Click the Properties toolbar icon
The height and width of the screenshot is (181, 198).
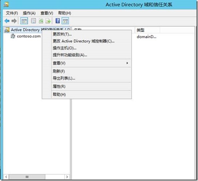tap(33, 21)
